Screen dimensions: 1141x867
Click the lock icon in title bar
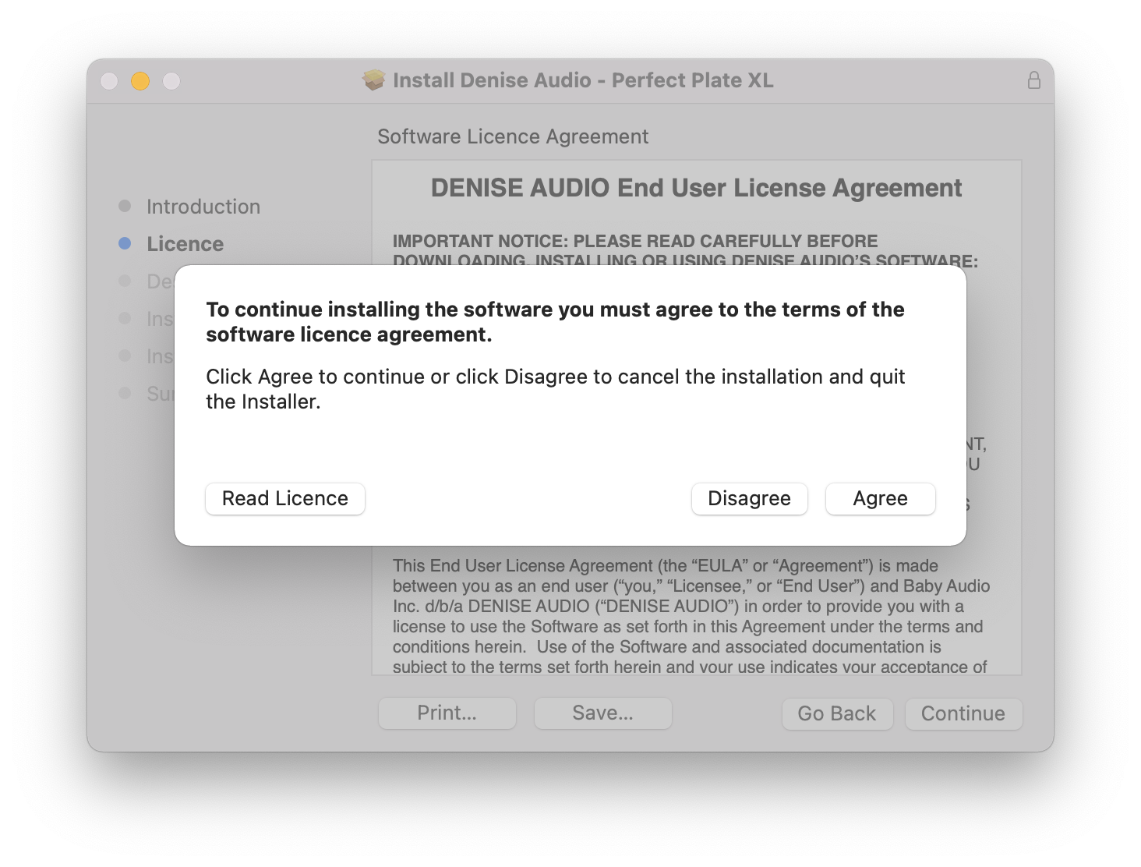click(x=1034, y=80)
